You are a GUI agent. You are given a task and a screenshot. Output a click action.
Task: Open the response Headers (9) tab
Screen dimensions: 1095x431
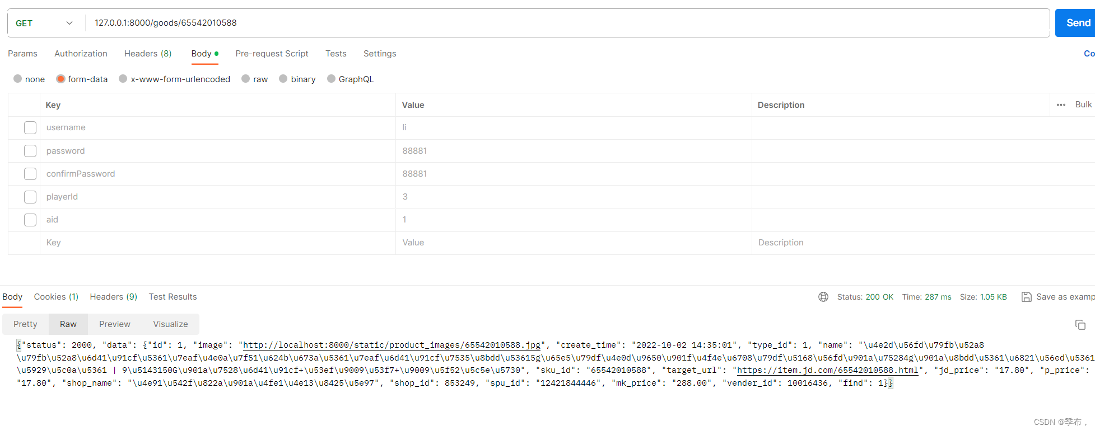pyautogui.click(x=113, y=297)
